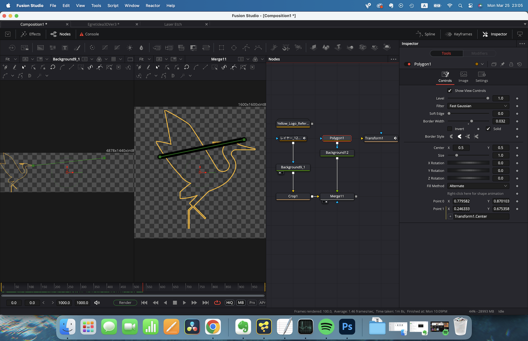Enable Solid border style radio button
Viewport: 528px width, 341px height.
(x=489, y=128)
